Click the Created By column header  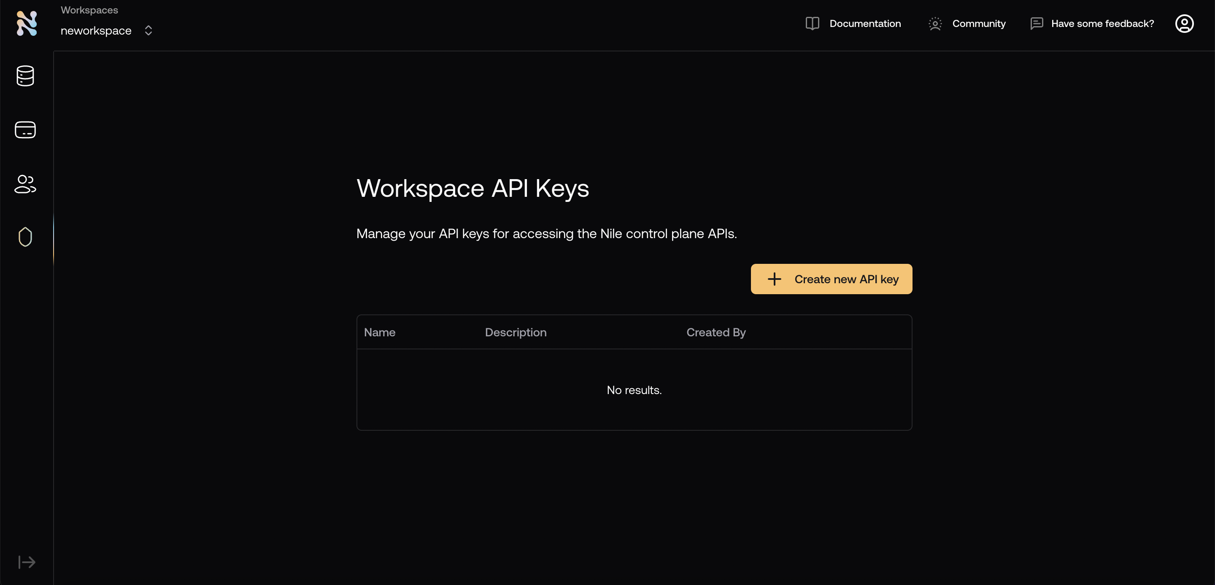pyautogui.click(x=715, y=333)
